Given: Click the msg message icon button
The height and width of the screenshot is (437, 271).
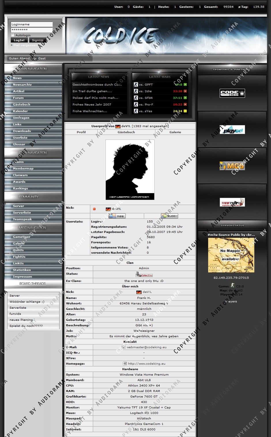Looking at the screenshot, I should click(117, 216).
